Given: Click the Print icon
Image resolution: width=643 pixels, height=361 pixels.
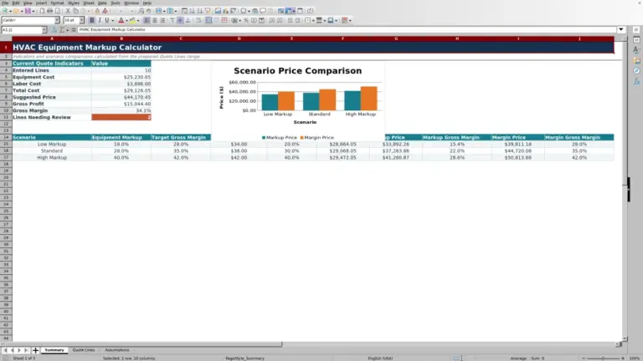Looking at the screenshot, I should pyautogui.click(x=49, y=11).
